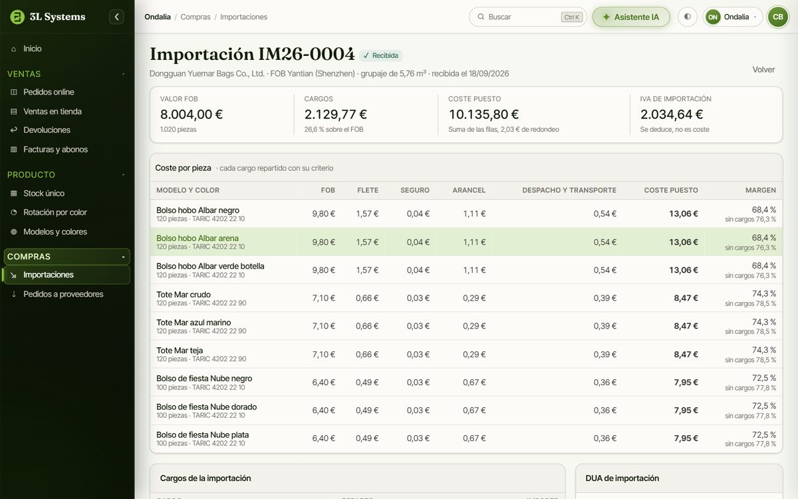Click the FOB column header
The width and height of the screenshot is (798, 499).
[328, 190]
